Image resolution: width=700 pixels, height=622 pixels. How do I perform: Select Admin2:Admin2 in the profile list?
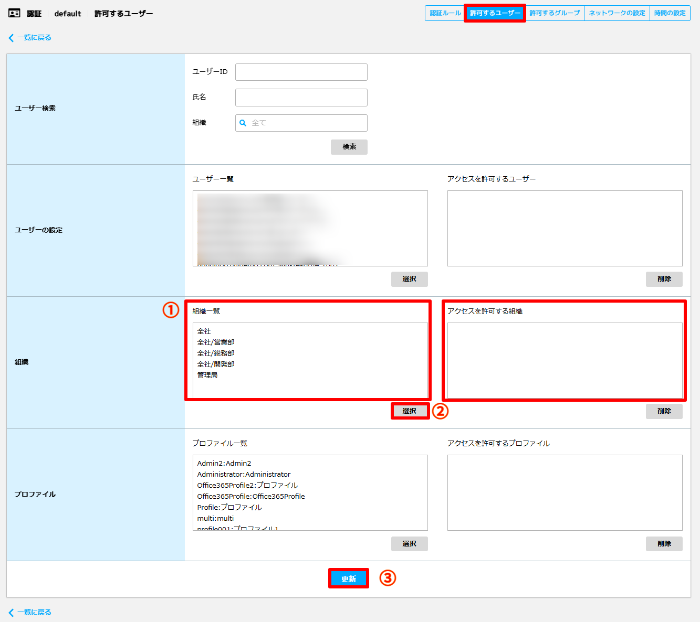tap(224, 464)
